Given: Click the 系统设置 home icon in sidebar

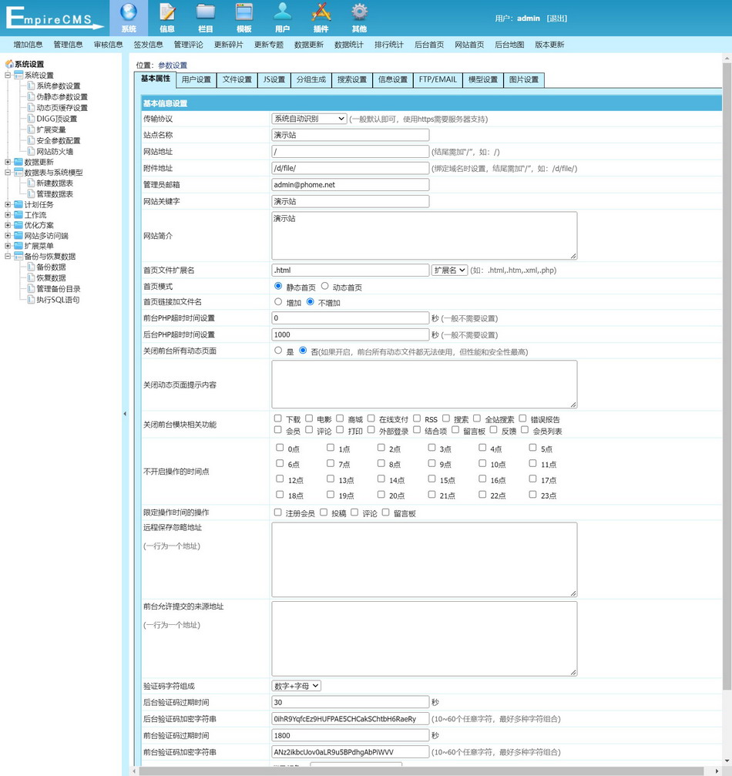Looking at the screenshot, I should tap(9, 64).
